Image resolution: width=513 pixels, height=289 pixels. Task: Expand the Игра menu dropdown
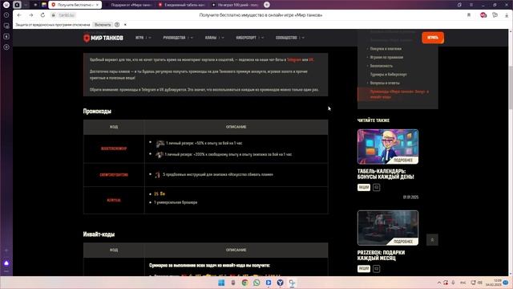pos(143,38)
